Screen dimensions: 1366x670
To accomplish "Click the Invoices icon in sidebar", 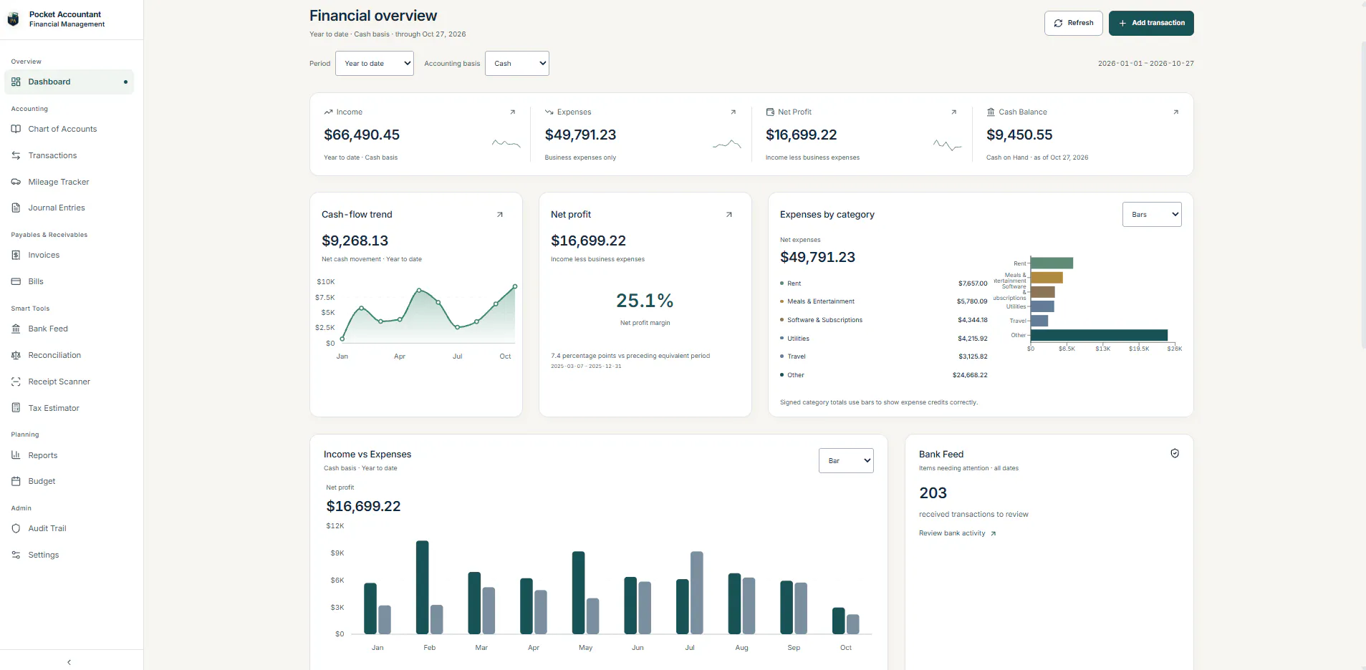I will click(16, 255).
